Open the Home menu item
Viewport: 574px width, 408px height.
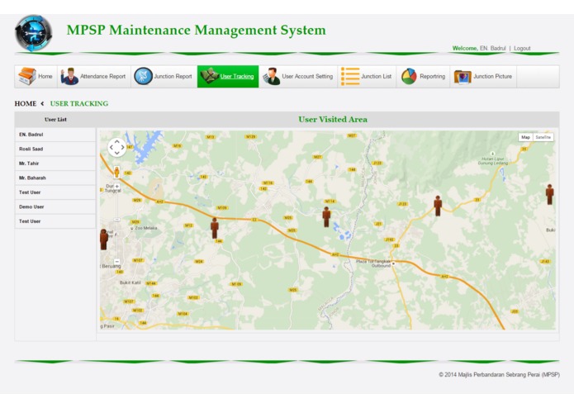(x=36, y=77)
